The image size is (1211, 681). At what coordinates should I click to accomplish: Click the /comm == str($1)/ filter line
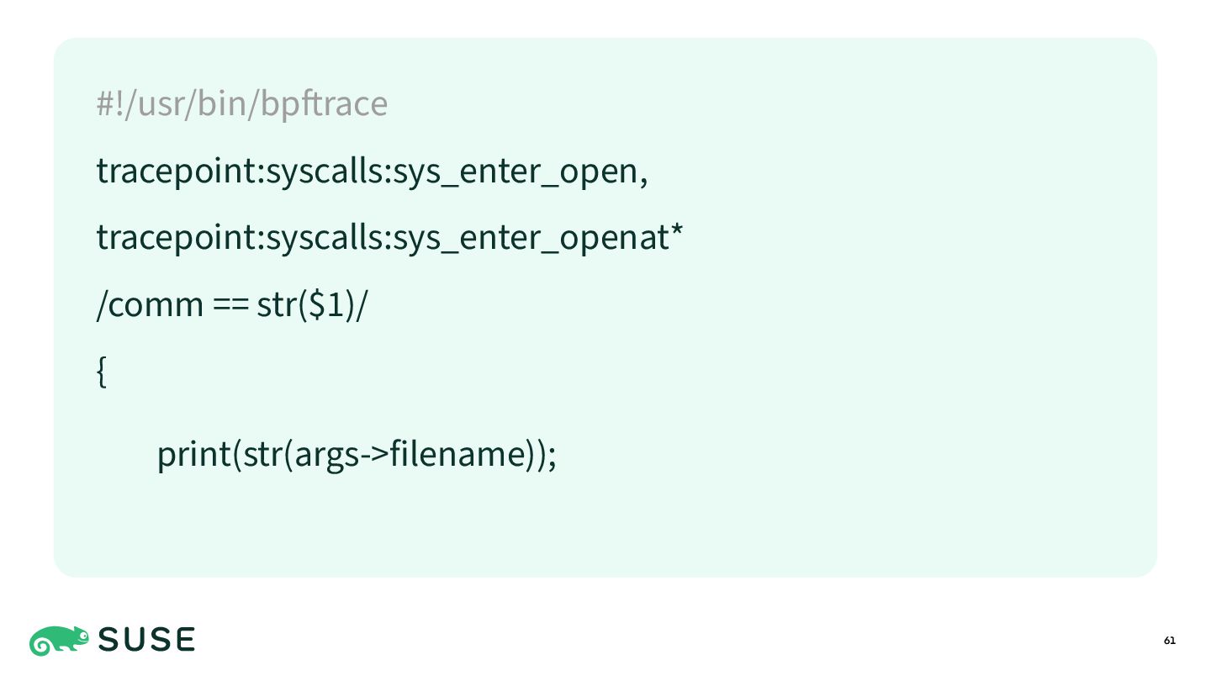click(232, 304)
